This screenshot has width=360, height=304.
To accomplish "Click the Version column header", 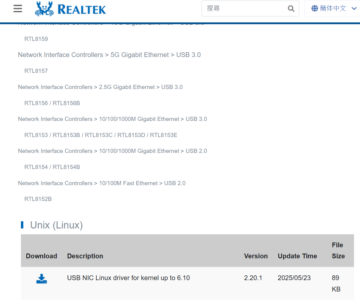I will click(x=256, y=256).
